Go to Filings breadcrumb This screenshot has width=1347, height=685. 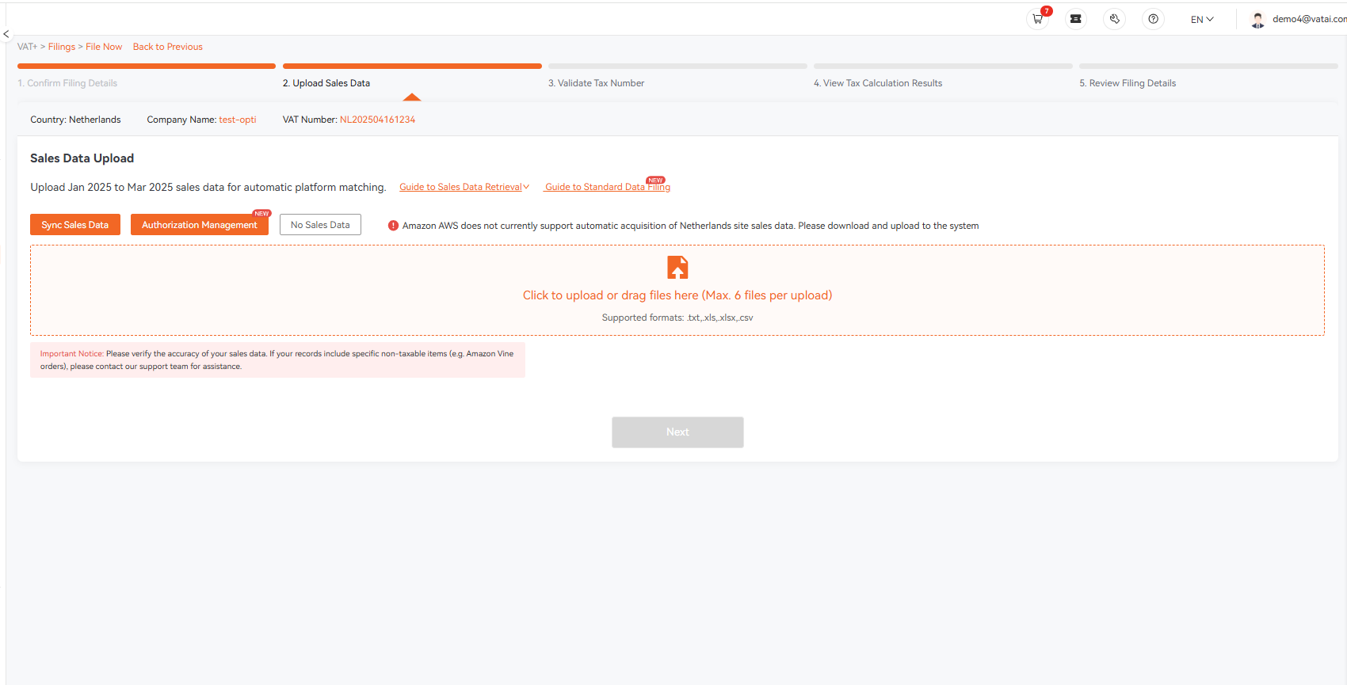click(x=62, y=47)
